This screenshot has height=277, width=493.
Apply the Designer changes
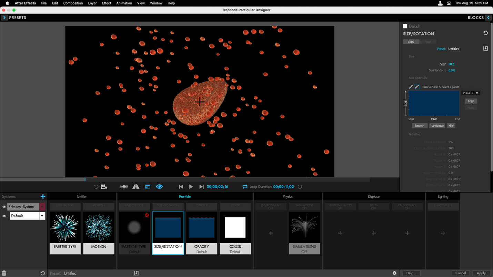coord(481,273)
